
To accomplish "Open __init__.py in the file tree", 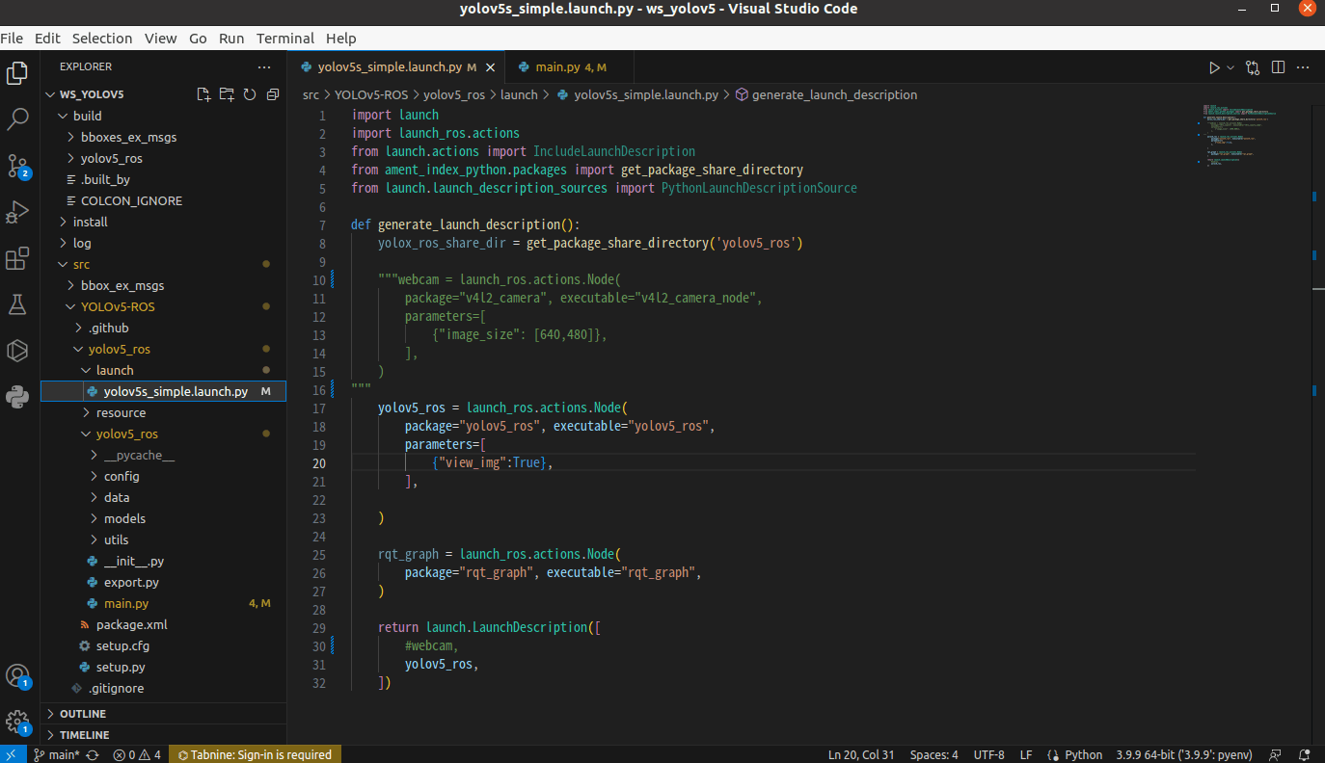I will (163, 561).
